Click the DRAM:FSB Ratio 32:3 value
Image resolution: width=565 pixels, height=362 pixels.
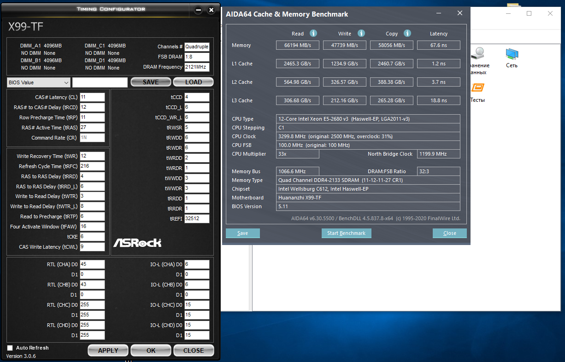point(438,171)
